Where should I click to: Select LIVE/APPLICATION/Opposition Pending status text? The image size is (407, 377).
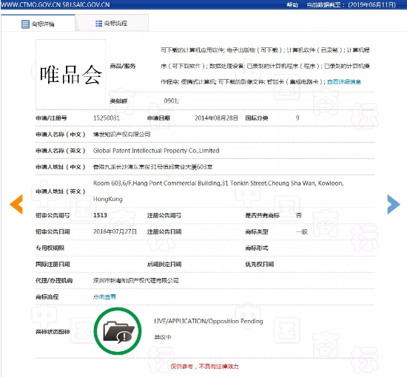coord(209,322)
